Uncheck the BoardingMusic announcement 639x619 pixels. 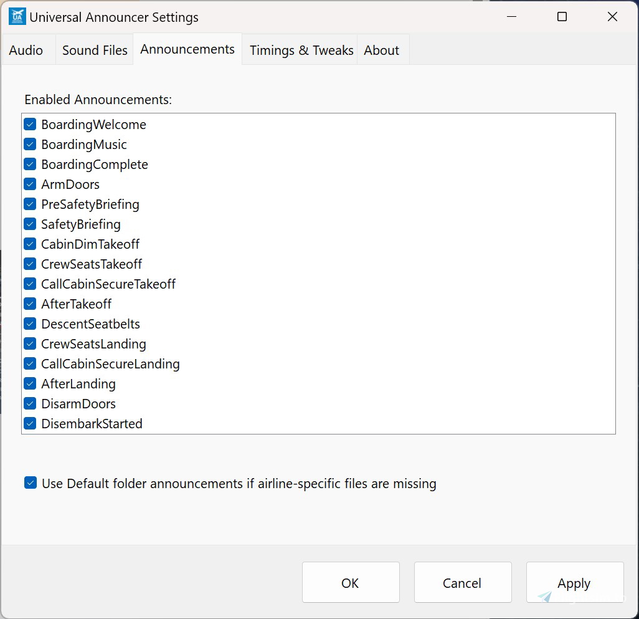[30, 144]
